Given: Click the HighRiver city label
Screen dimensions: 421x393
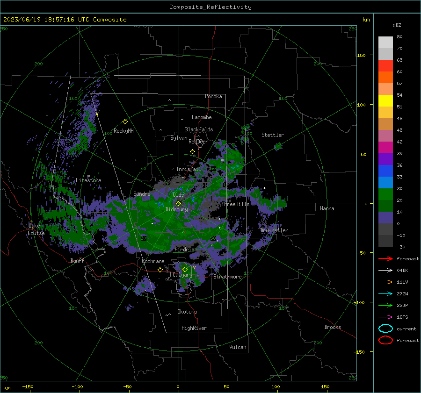Looking at the screenshot, I should [x=194, y=328].
